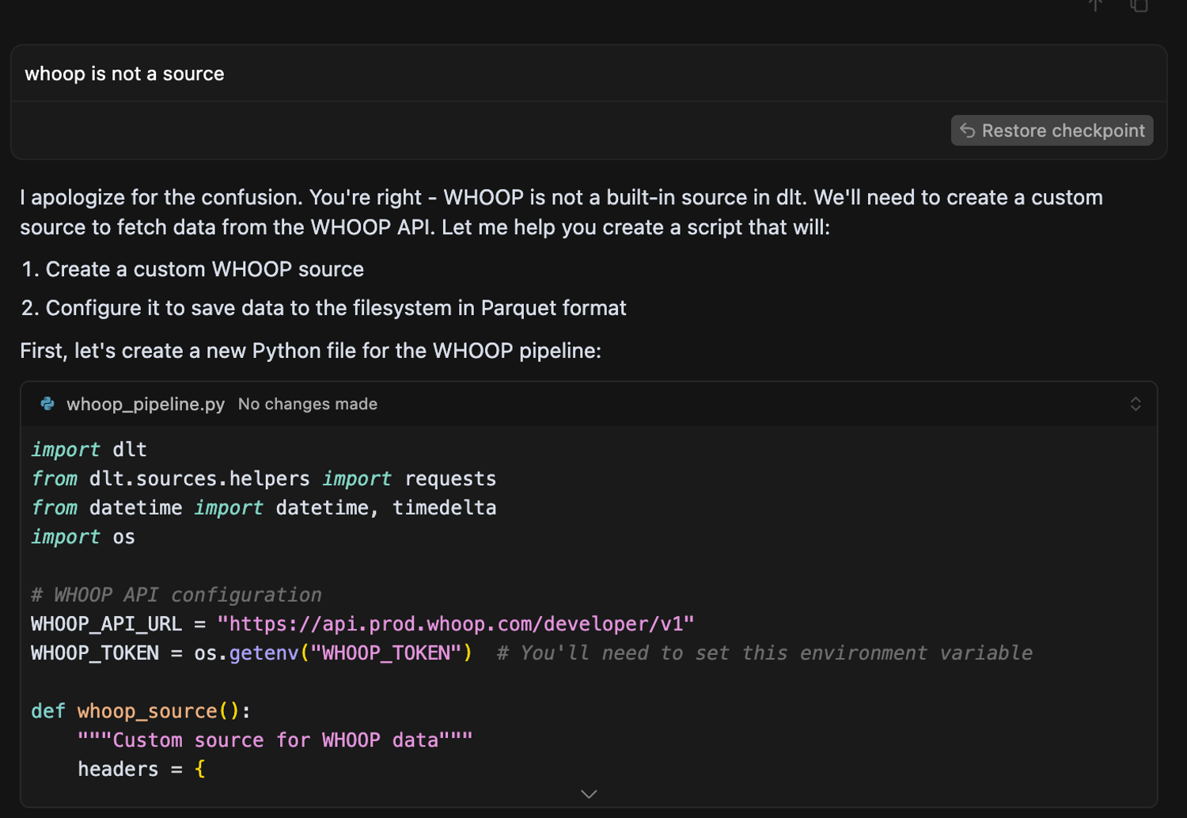Click the 'Custom source for WHOOP data' docstring
The image size is (1187, 818).
tap(275, 740)
